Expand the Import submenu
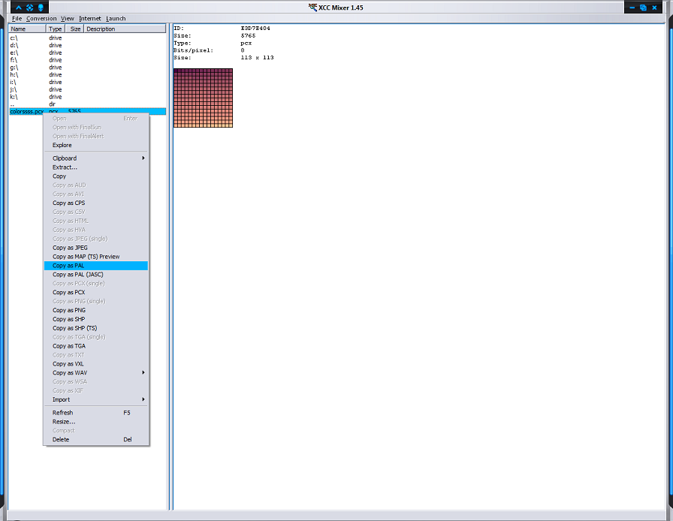 [98, 399]
